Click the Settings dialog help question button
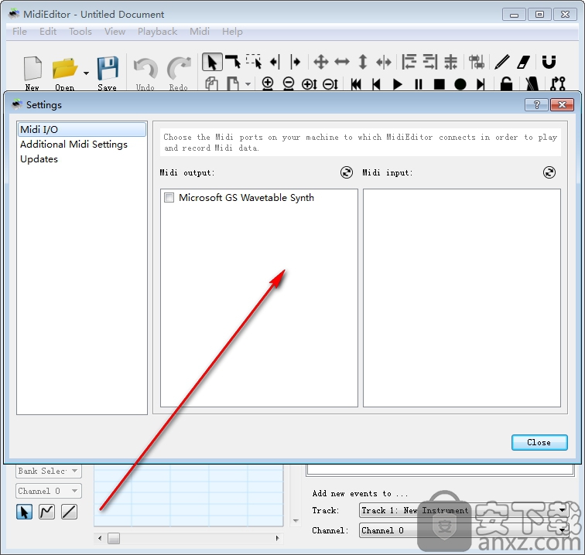 click(536, 104)
